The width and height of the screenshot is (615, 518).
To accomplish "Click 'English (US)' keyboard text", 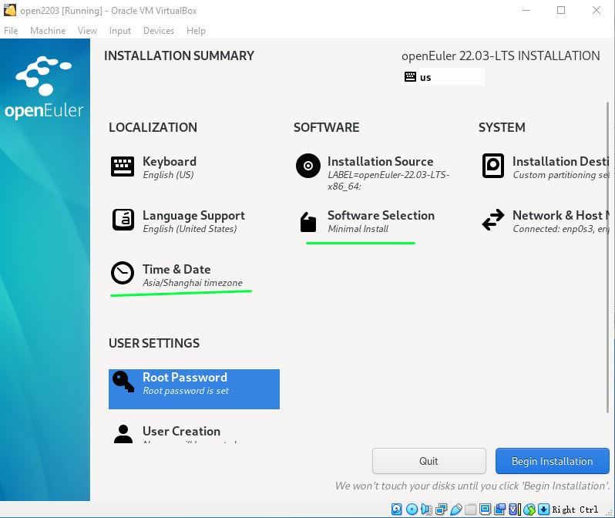I will pos(168,175).
